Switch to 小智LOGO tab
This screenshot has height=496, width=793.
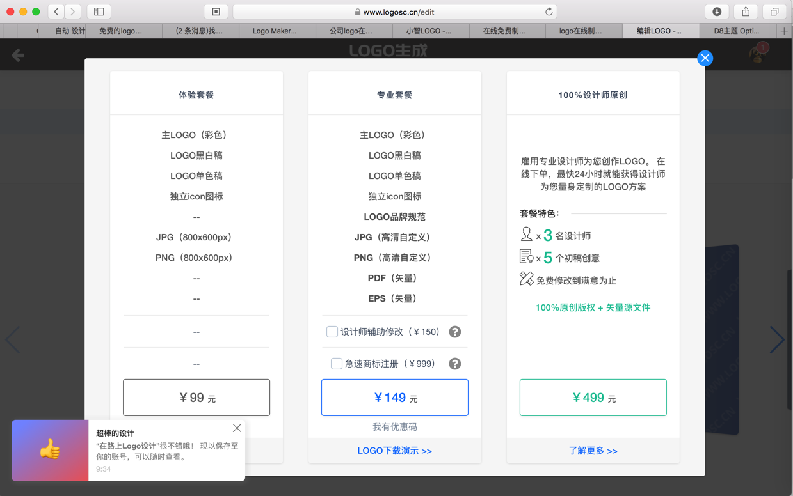430,31
